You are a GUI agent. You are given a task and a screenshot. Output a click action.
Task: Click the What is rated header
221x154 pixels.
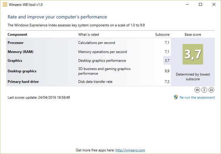(89, 35)
